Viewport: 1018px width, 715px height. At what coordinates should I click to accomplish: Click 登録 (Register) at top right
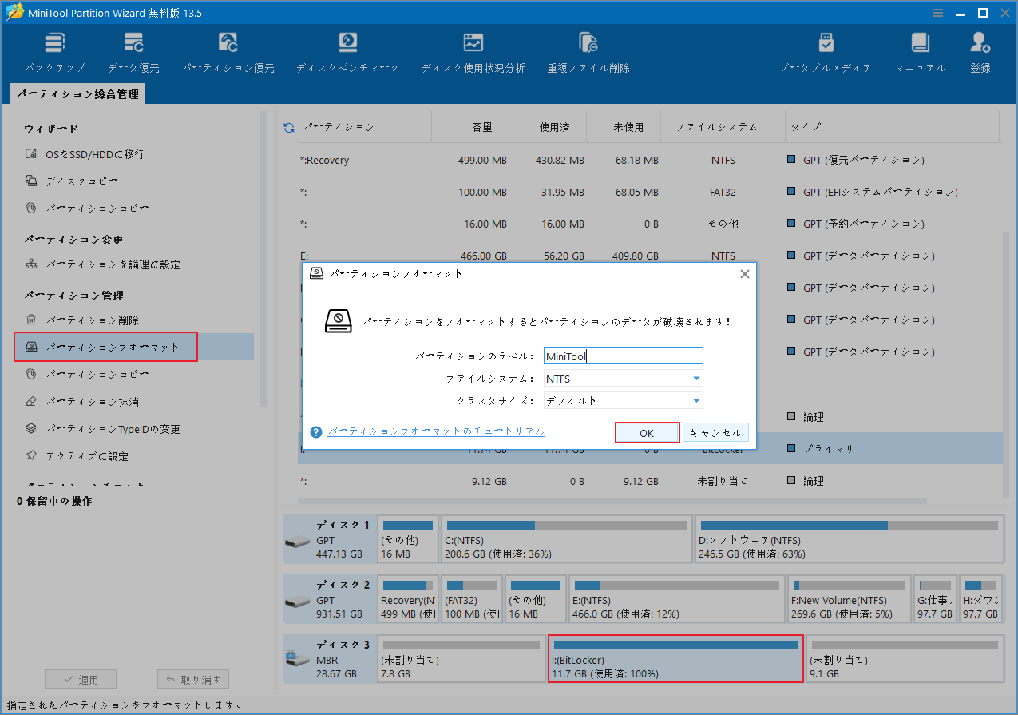point(980,50)
